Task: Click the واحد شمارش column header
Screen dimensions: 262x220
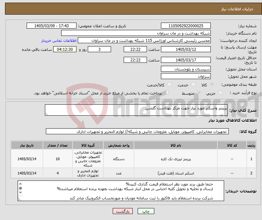Action: click(119, 145)
